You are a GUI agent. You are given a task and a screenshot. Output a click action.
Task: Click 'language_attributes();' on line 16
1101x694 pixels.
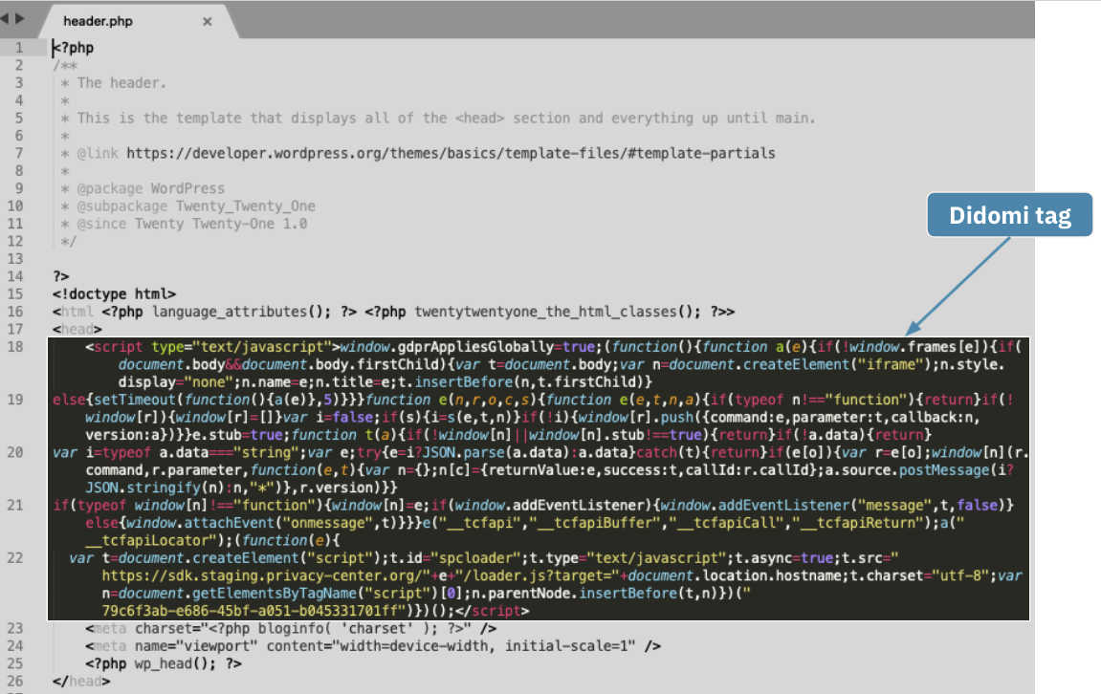tap(242, 312)
